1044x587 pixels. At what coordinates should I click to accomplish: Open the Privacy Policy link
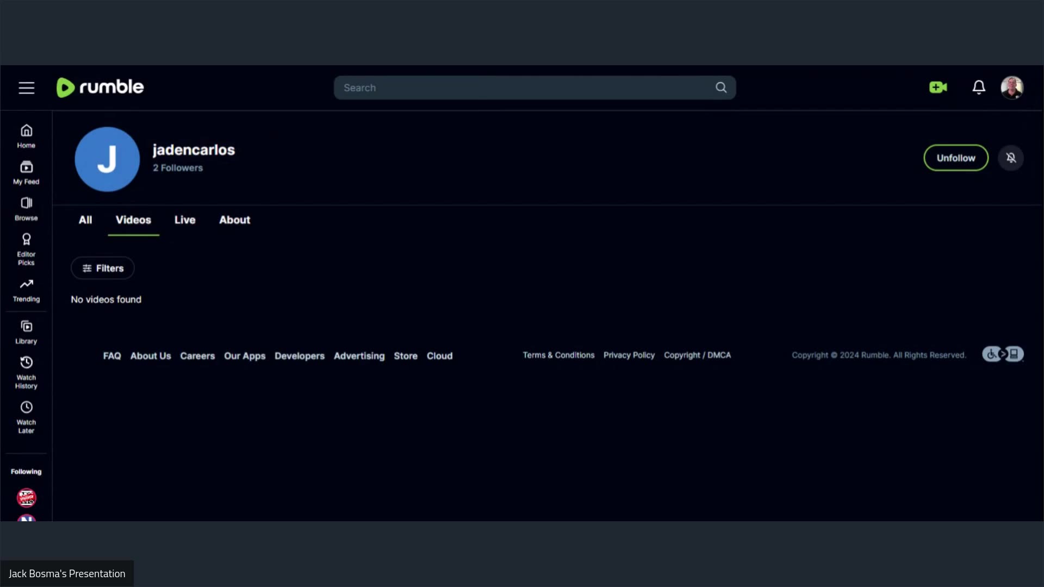click(x=629, y=355)
